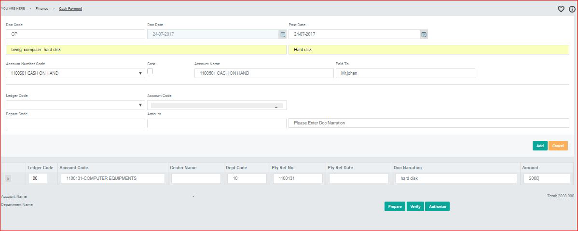Open the Doc Date calendar picker
Image resolution: width=578 pixels, height=231 pixels.
pyautogui.click(x=282, y=34)
